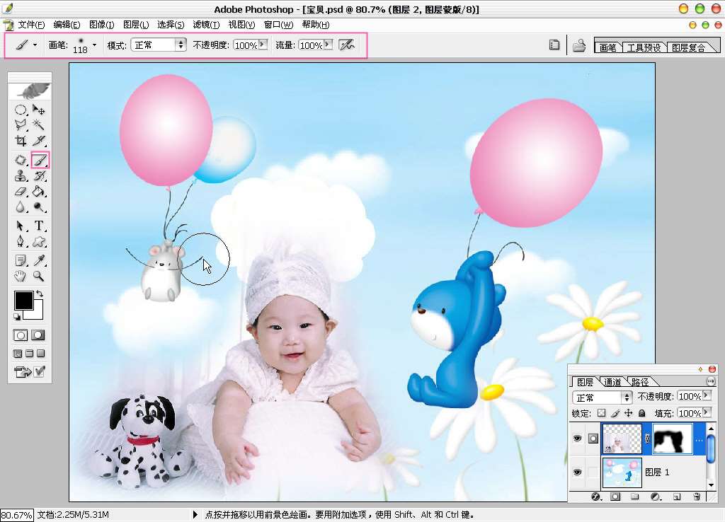725x522 pixels.
Task: Expand the 不透明度 opacity slider arrow in Layers panel
Action: pos(707,396)
